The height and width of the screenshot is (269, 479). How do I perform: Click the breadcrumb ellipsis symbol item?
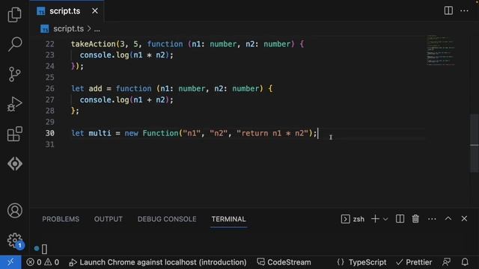point(97,29)
